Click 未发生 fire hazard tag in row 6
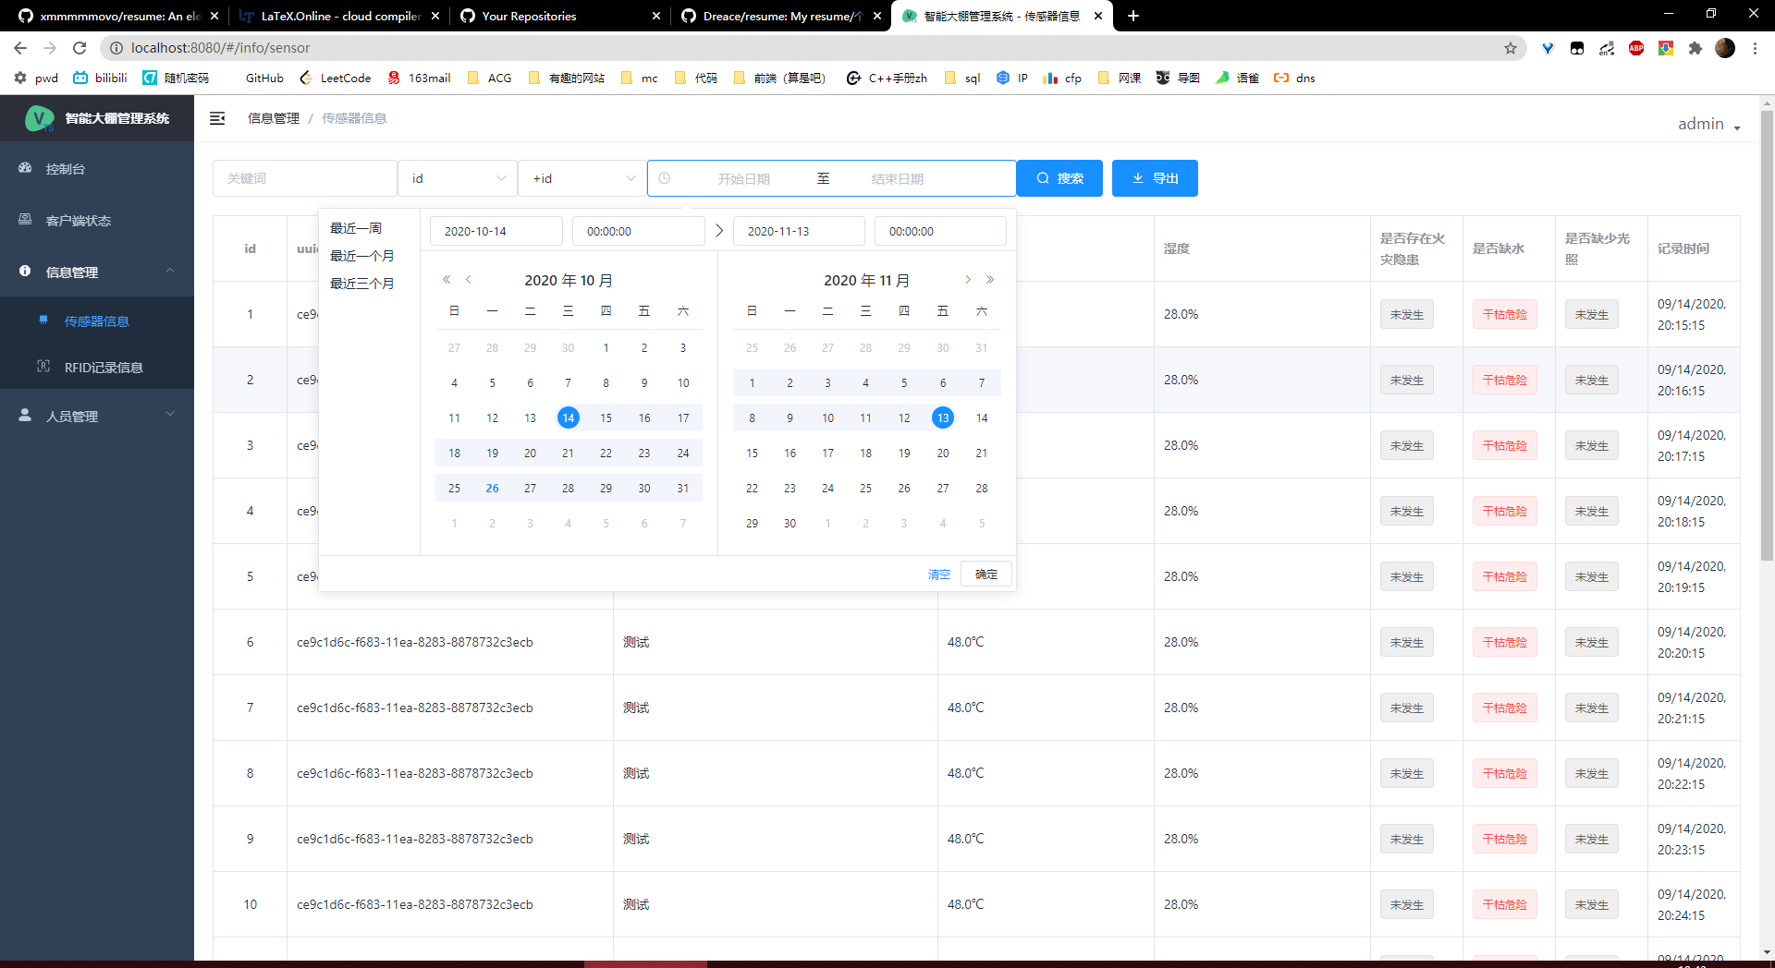Viewport: 1775px width, 968px height. tap(1407, 642)
